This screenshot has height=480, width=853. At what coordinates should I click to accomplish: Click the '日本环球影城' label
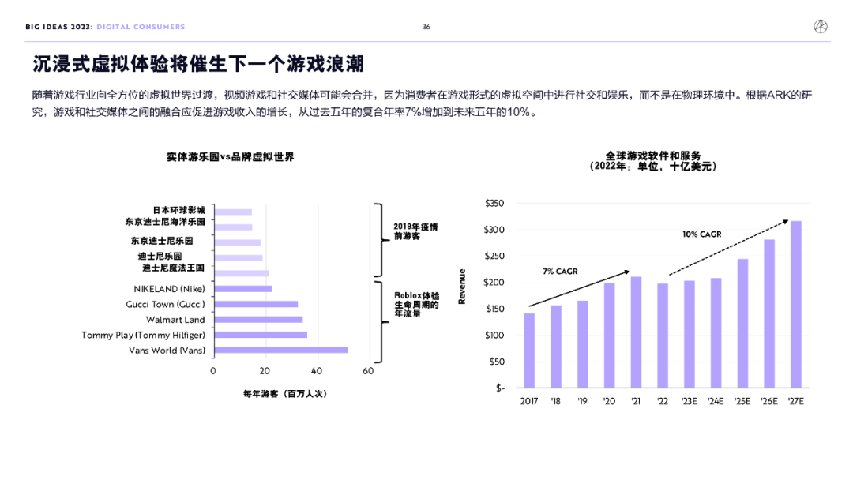pos(178,210)
